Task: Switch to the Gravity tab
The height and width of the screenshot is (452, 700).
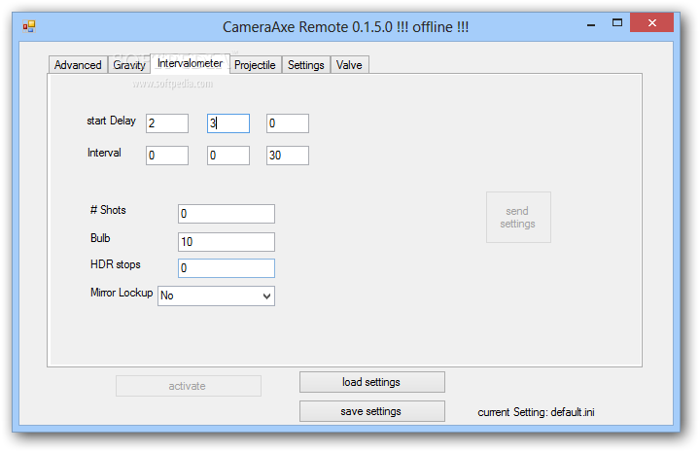Action: pyautogui.click(x=129, y=65)
